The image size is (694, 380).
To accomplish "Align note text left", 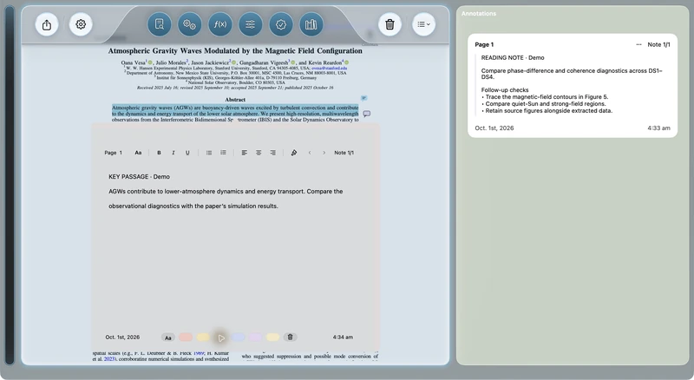I will pos(245,153).
